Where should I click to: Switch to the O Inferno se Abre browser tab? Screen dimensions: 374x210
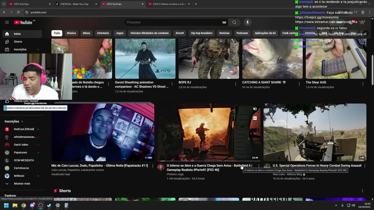point(169,4)
